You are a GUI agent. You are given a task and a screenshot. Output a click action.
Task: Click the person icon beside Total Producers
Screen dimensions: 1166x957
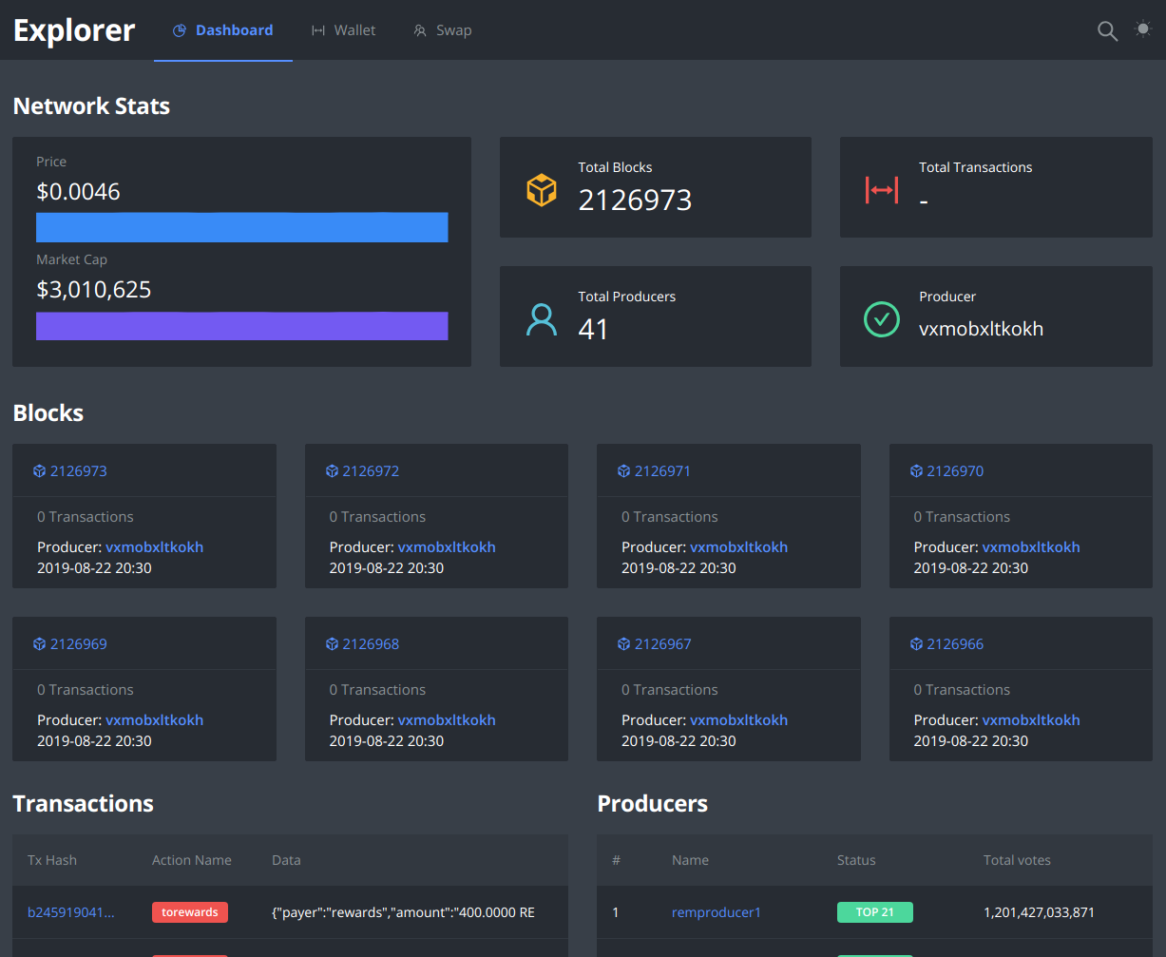(x=542, y=318)
